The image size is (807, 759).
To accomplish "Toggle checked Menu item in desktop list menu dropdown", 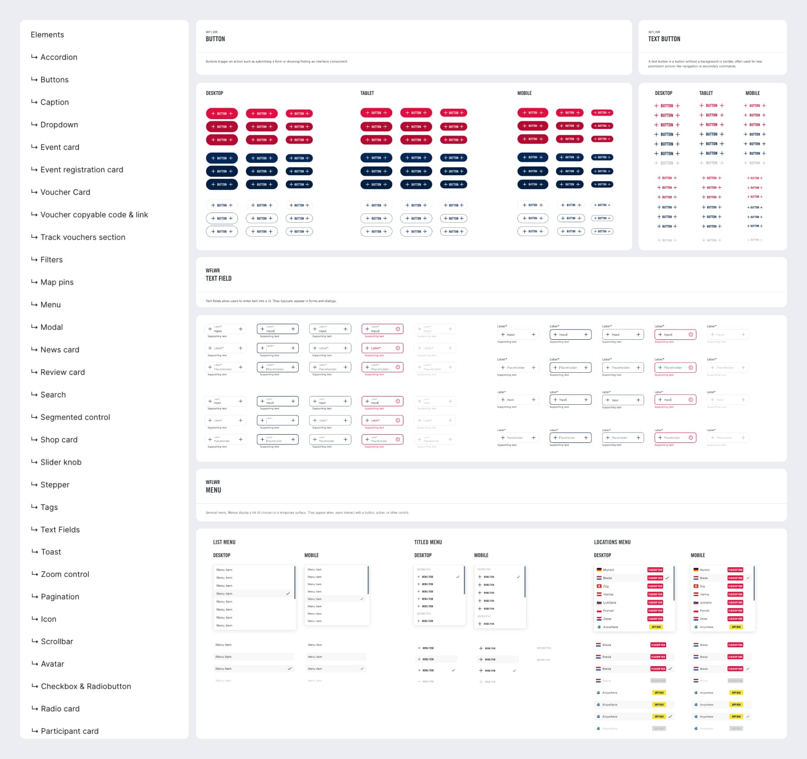I will click(x=287, y=594).
